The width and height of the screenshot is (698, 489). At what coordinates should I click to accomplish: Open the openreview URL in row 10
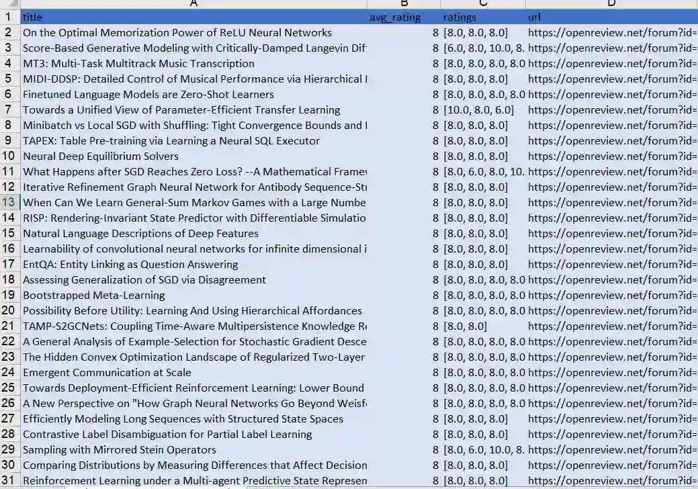click(x=611, y=157)
